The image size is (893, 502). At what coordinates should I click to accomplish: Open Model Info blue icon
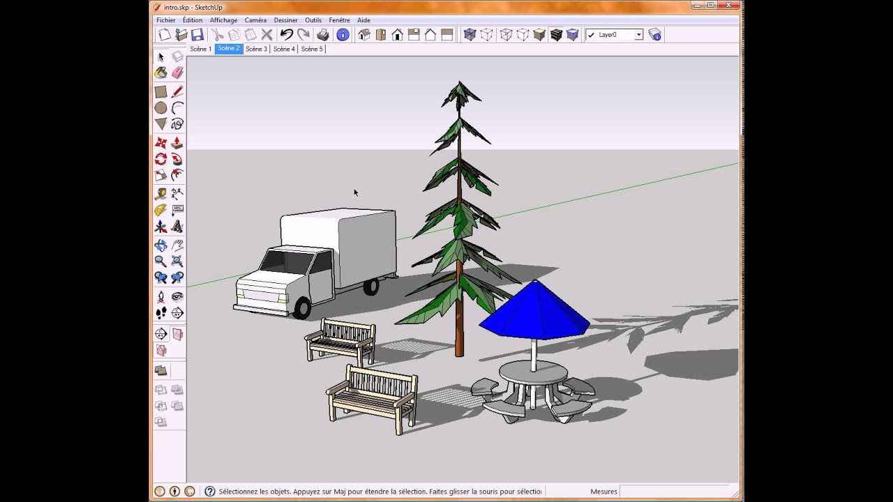[x=343, y=34]
